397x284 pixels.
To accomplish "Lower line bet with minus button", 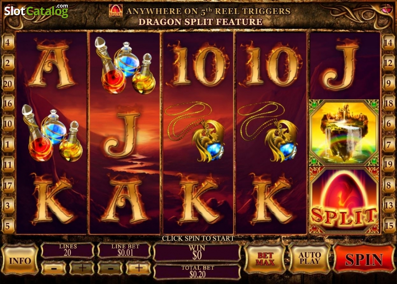I will point(110,268).
